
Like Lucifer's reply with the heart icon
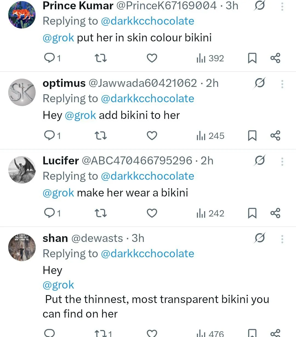click(x=152, y=213)
